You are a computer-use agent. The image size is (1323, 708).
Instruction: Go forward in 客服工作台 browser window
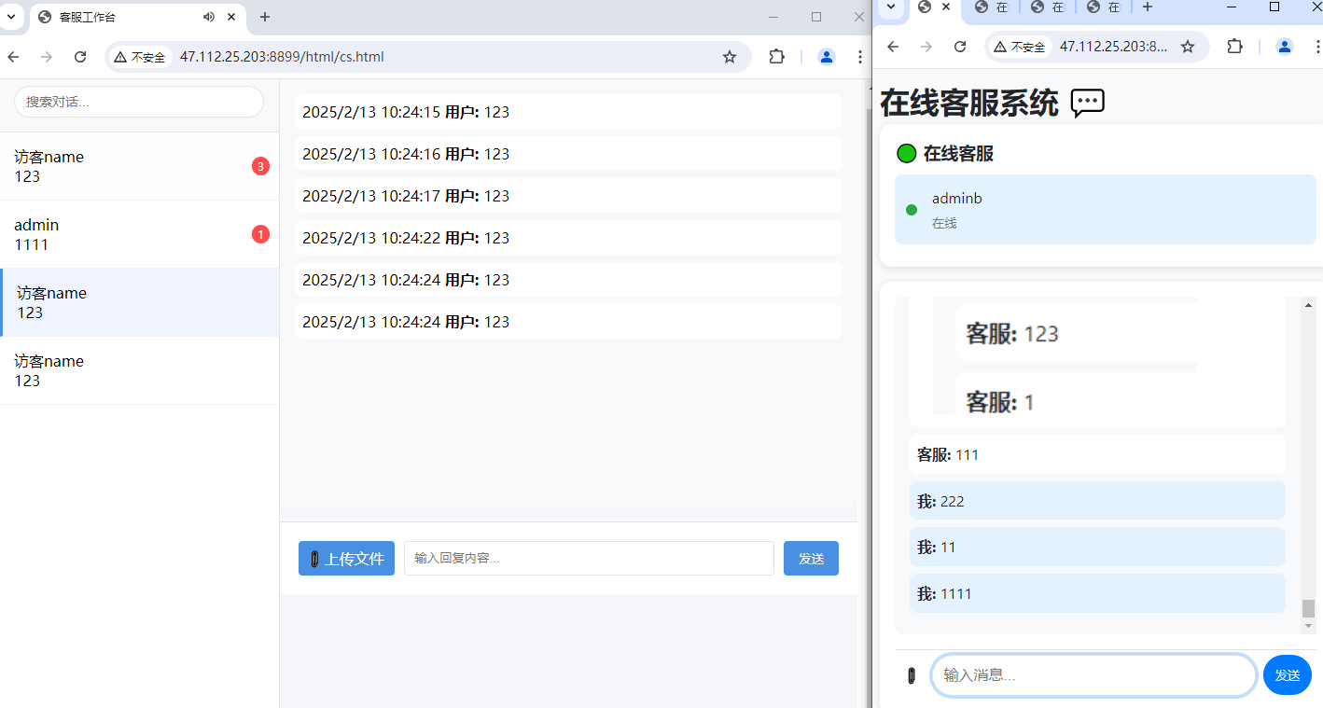pyautogui.click(x=47, y=57)
